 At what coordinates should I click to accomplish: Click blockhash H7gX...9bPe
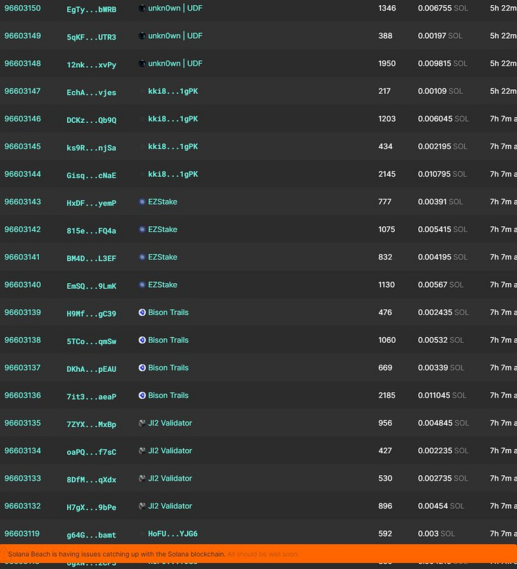click(x=91, y=508)
